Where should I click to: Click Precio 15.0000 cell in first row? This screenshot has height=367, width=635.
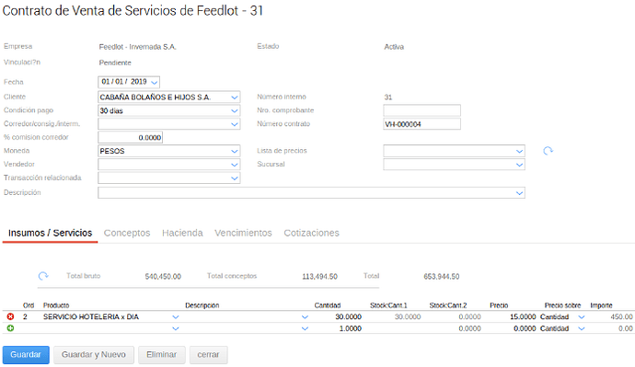(523, 316)
